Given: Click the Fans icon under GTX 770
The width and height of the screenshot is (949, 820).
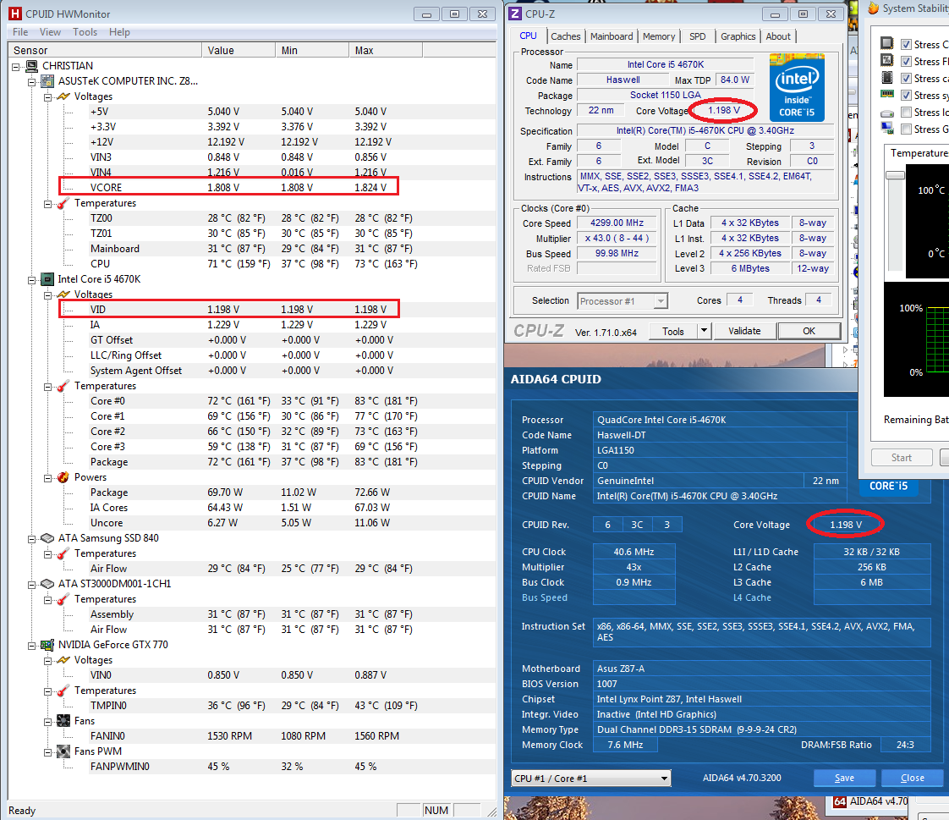Looking at the screenshot, I should coord(63,721).
